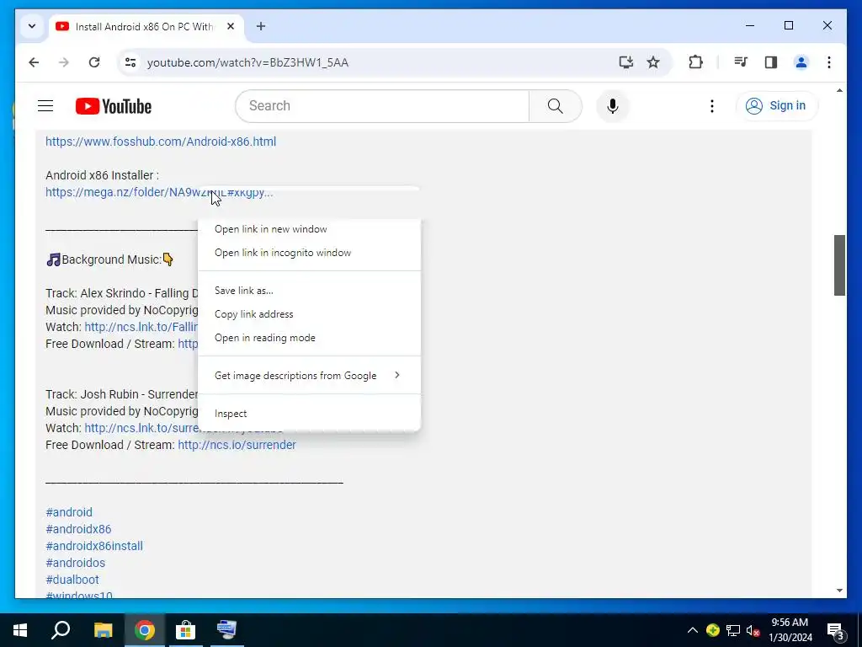
Task: Search with your voice microphone
Action: (x=613, y=105)
